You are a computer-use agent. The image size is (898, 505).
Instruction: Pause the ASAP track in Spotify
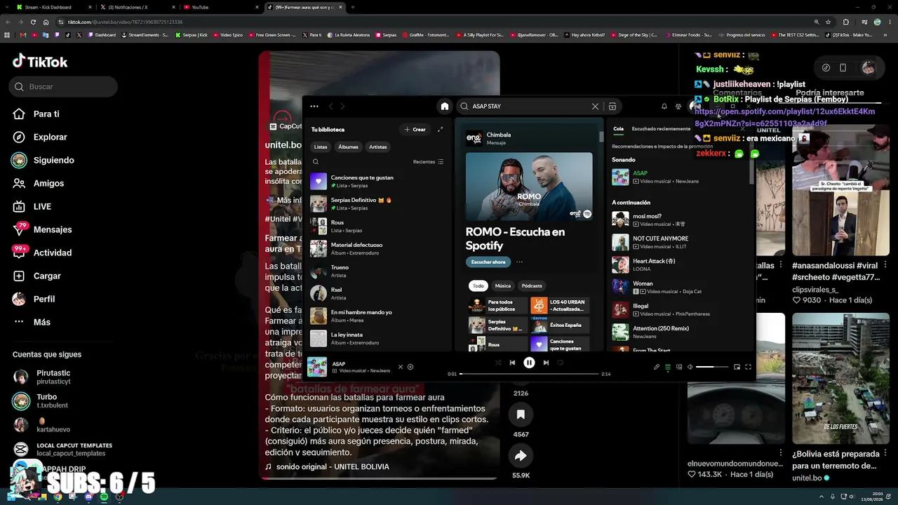529,363
